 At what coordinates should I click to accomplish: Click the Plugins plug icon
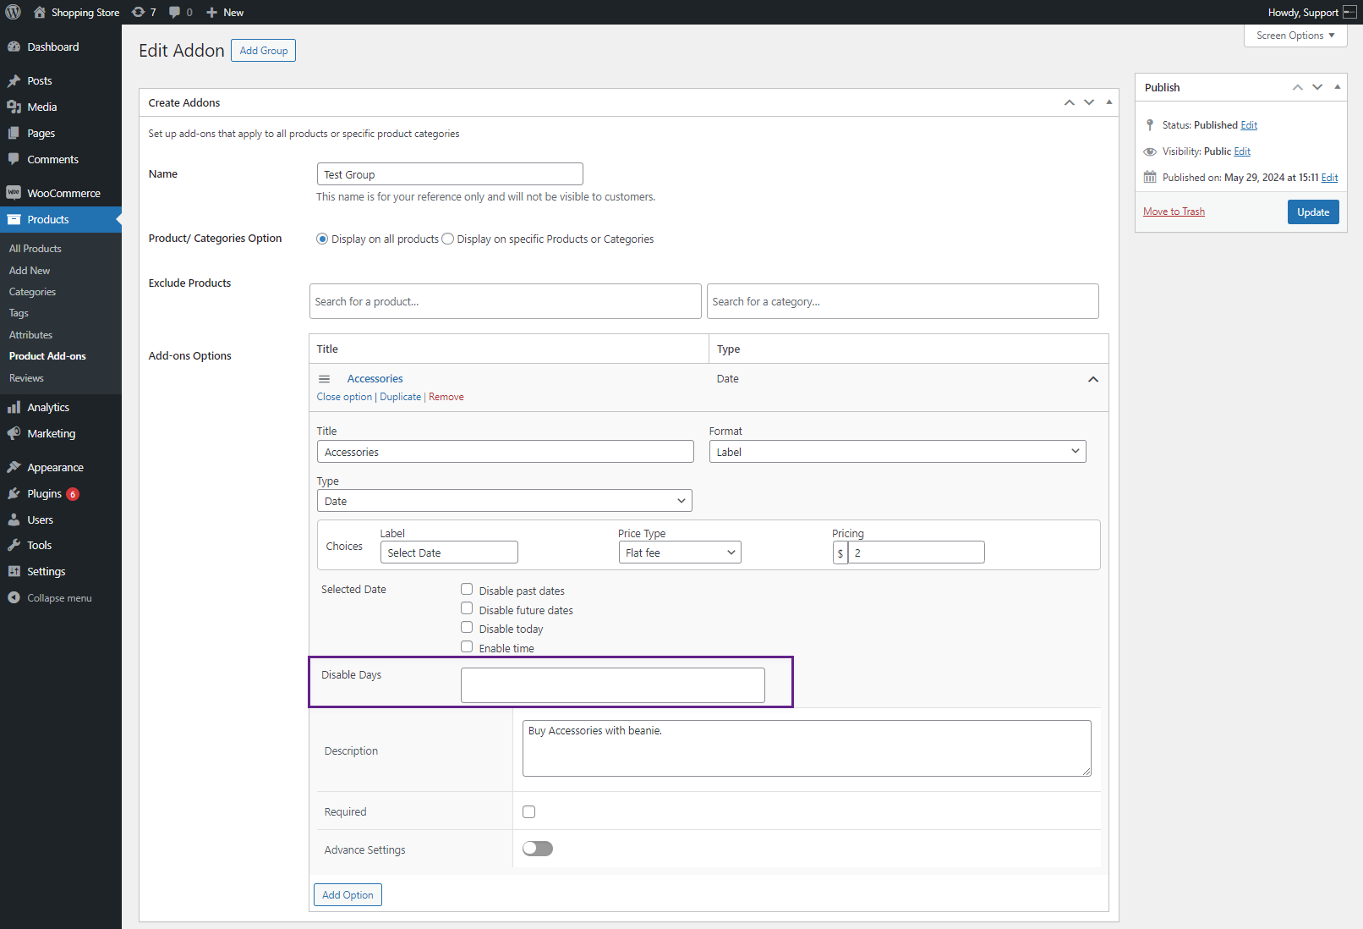(x=14, y=493)
